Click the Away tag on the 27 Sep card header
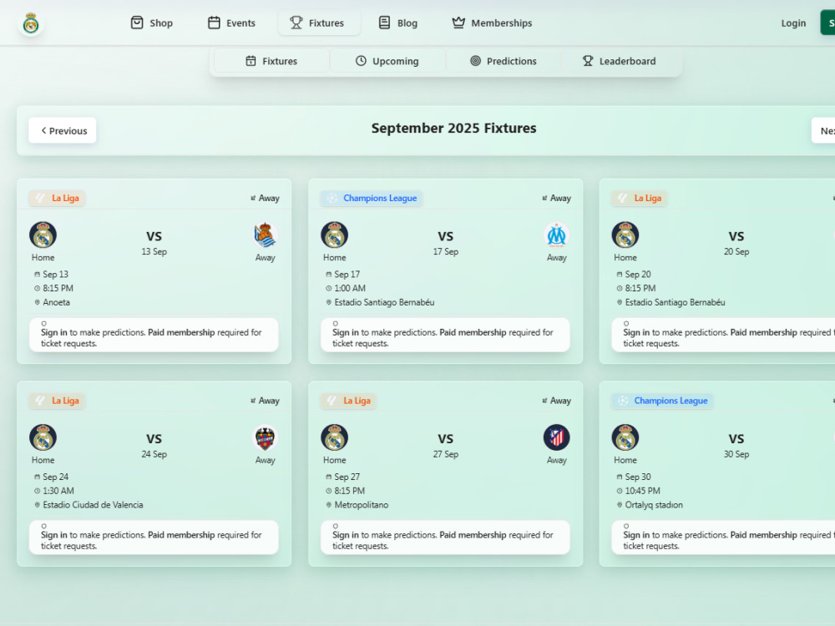The image size is (835, 626). 556,401
